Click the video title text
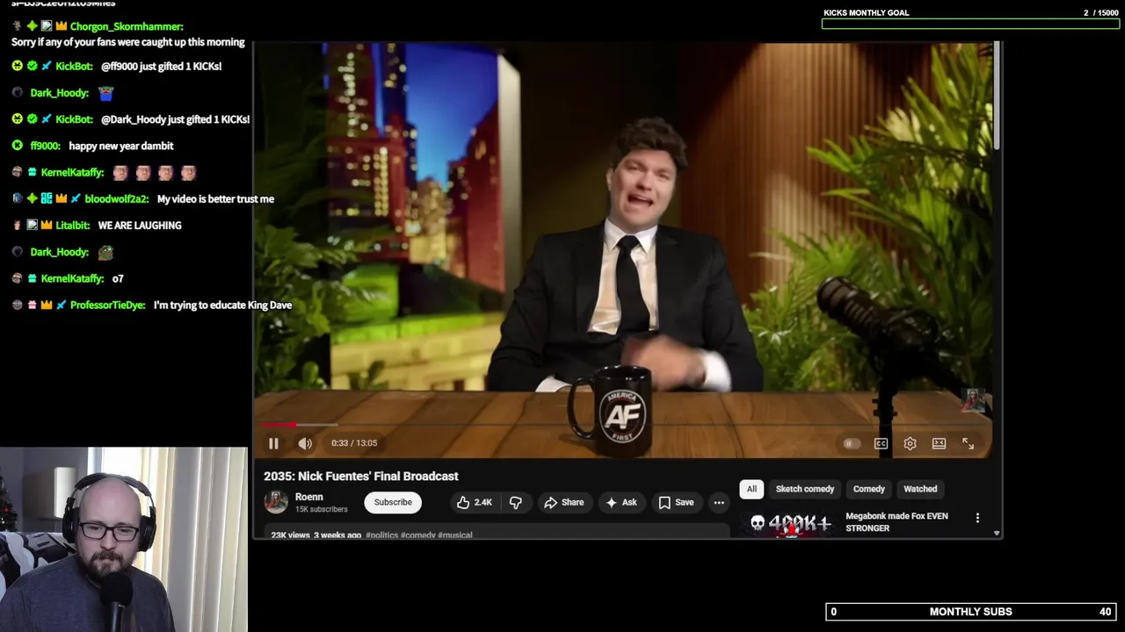This screenshot has width=1125, height=632. 361,476
